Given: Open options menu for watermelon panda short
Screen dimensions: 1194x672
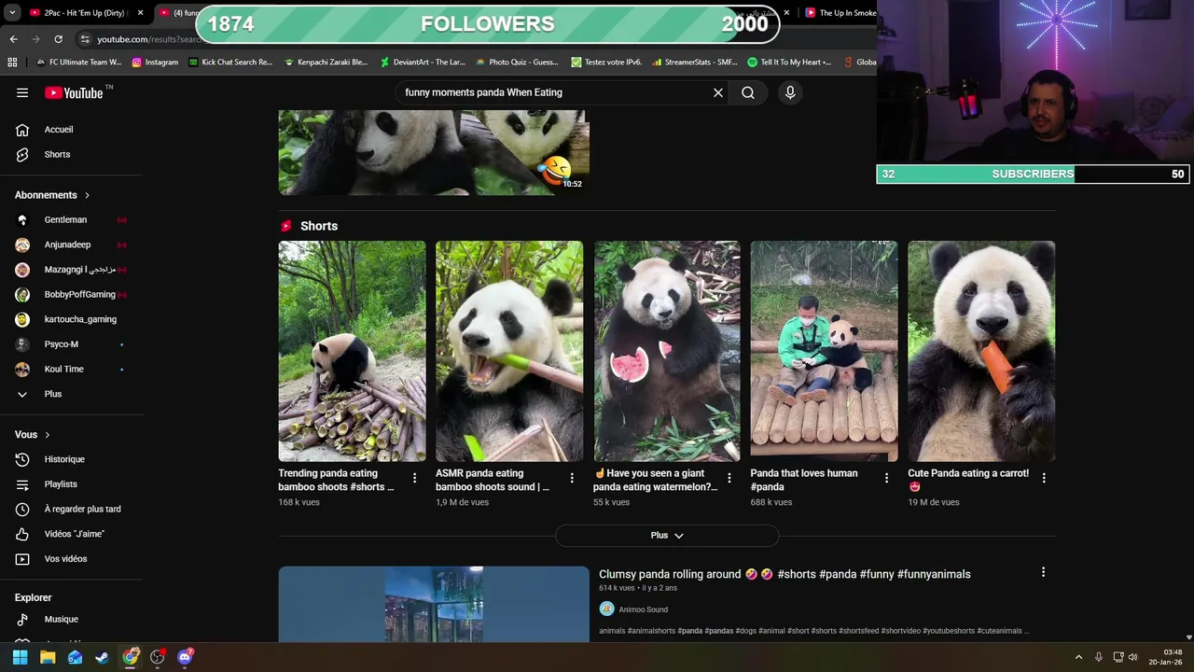Looking at the screenshot, I should [729, 478].
